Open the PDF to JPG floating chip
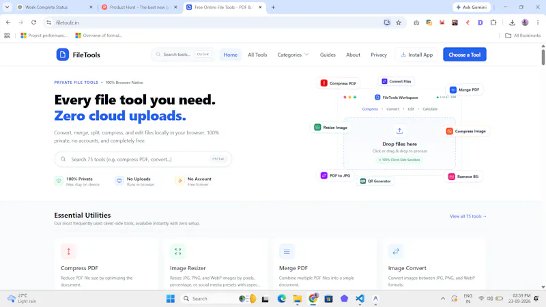The width and height of the screenshot is (546, 307). tap(335, 175)
